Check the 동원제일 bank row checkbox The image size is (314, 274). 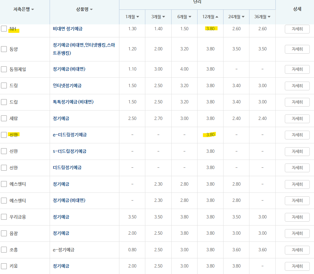(4, 69)
